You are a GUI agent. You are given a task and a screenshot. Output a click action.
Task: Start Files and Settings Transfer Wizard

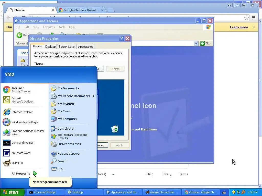point(24,132)
